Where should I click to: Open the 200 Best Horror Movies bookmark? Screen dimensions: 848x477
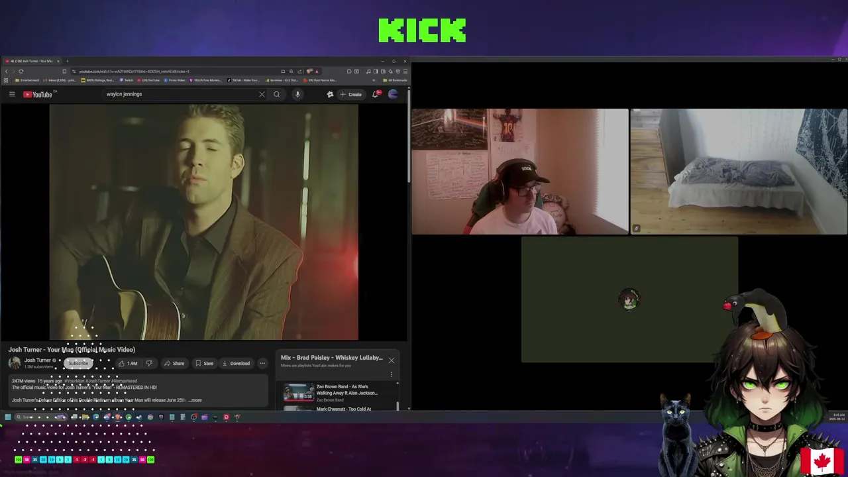[x=319, y=80]
